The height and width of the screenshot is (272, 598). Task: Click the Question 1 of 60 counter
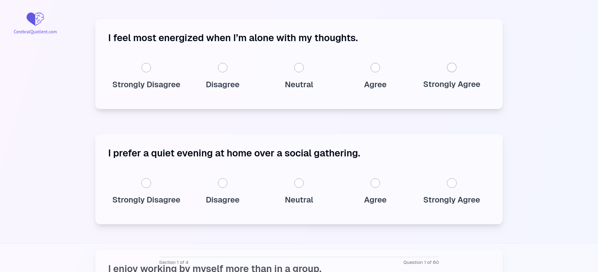[x=421, y=262]
